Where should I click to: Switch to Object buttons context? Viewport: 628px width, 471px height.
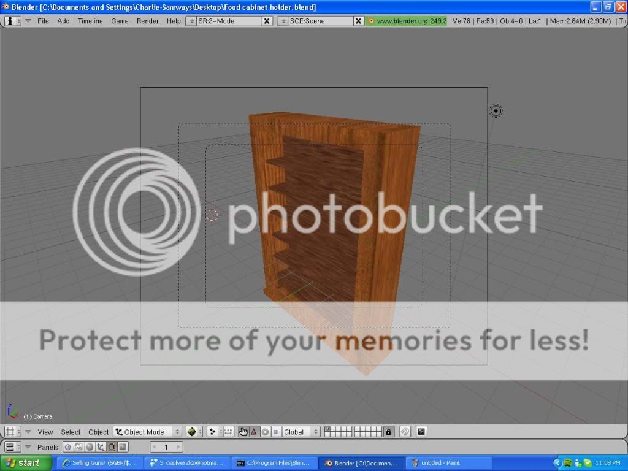pos(101,446)
